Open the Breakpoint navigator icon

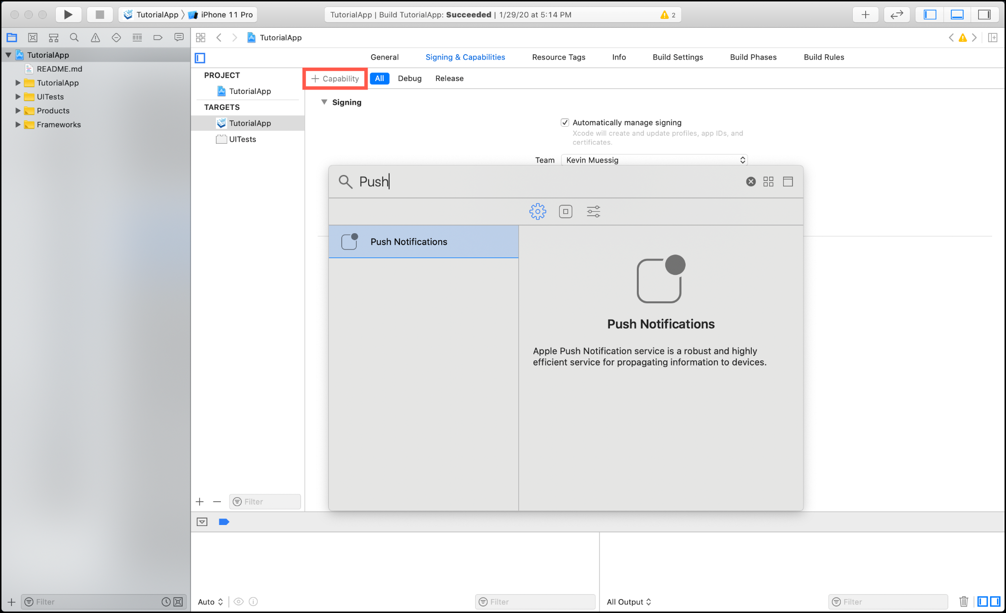158,38
